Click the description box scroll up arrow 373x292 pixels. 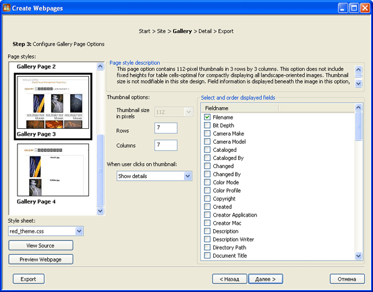[x=359, y=70]
